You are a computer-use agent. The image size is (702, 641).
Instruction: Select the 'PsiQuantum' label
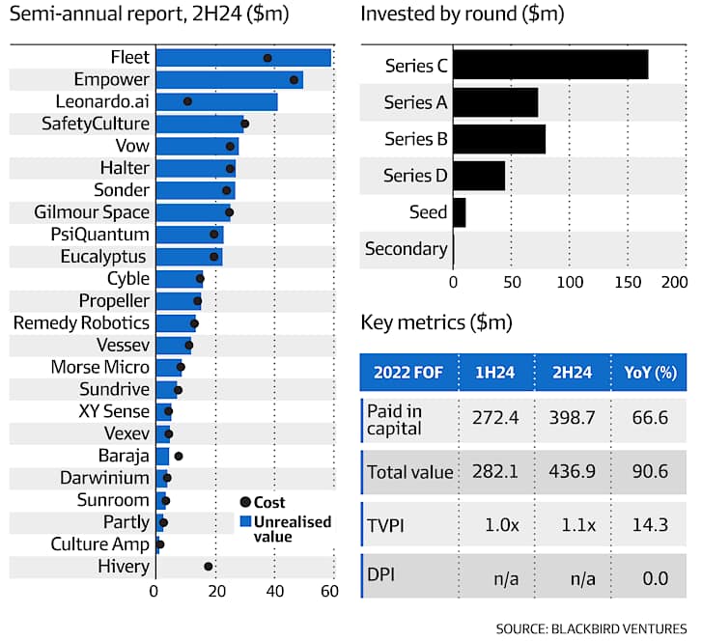pyautogui.click(x=99, y=235)
